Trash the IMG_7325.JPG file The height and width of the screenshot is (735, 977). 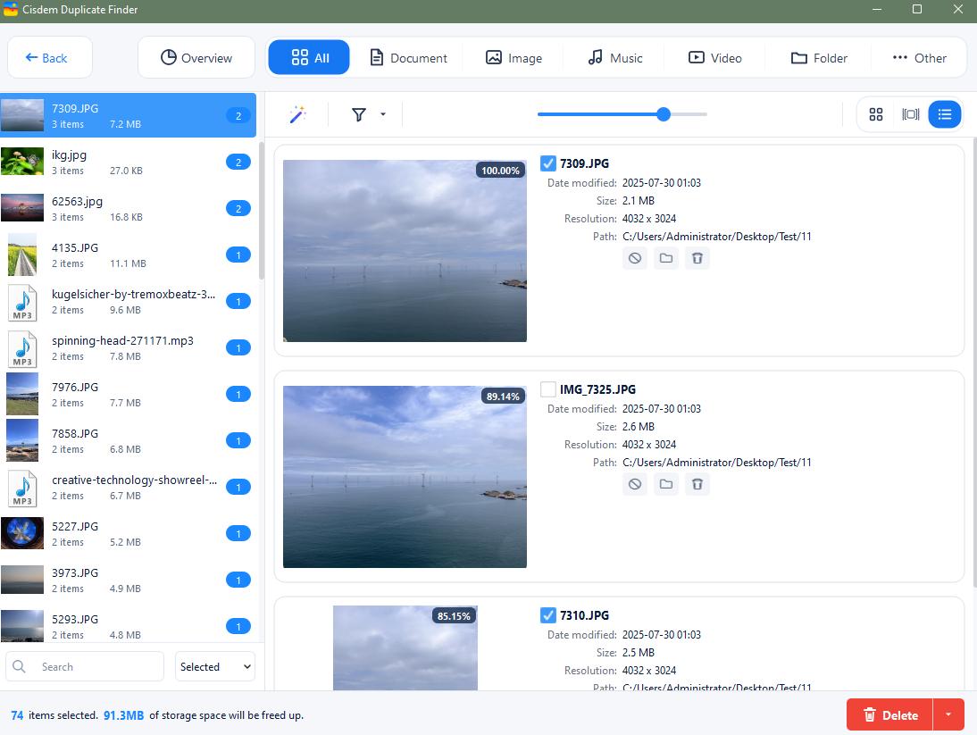(697, 484)
